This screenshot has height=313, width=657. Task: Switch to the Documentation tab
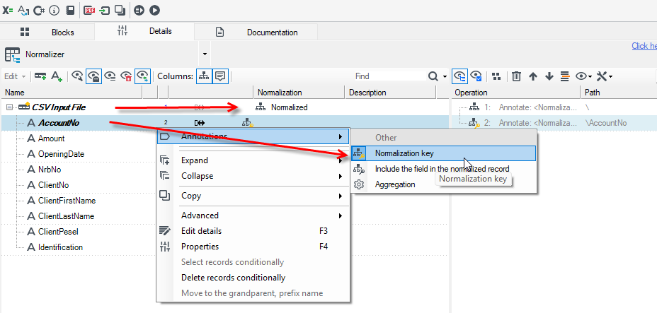256,33
